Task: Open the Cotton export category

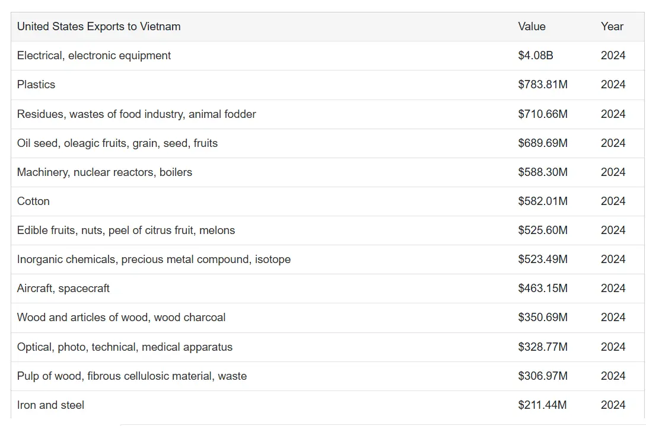Action: 33,201
